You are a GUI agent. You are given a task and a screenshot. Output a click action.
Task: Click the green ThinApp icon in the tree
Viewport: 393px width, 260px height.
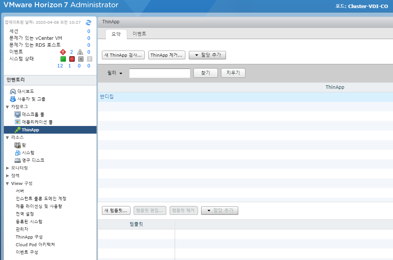(x=18, y=130)
